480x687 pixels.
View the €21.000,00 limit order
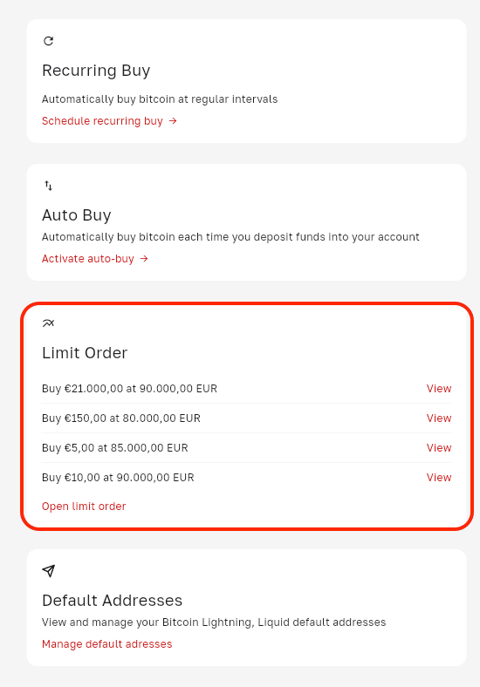[x=439, y=388]
